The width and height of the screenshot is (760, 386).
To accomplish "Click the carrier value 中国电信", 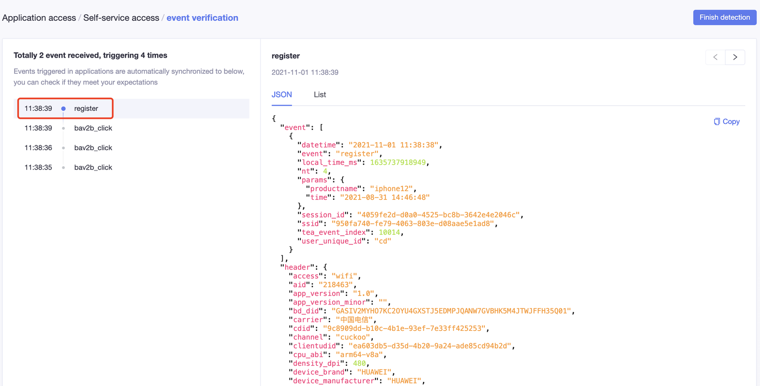I will click(355, 320).
